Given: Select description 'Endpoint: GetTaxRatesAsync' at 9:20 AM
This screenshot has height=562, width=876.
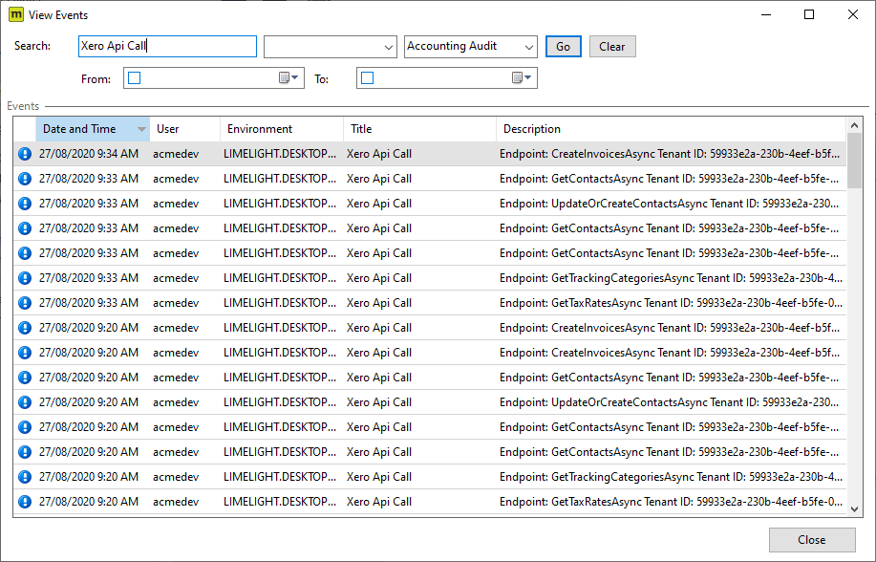Looking at the screenshot, I should tap(671, 502).
